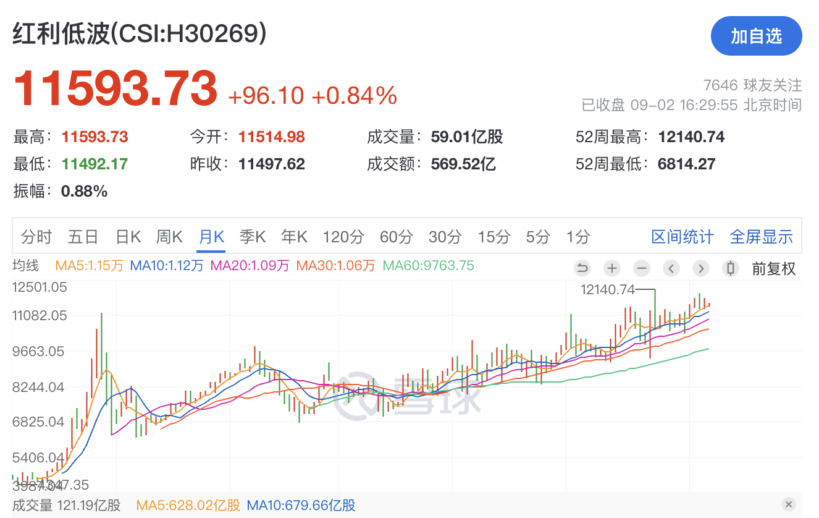Choose the 60分 interval tab
Viewport: 819px width, 518px height.
[x=396, y=237]
